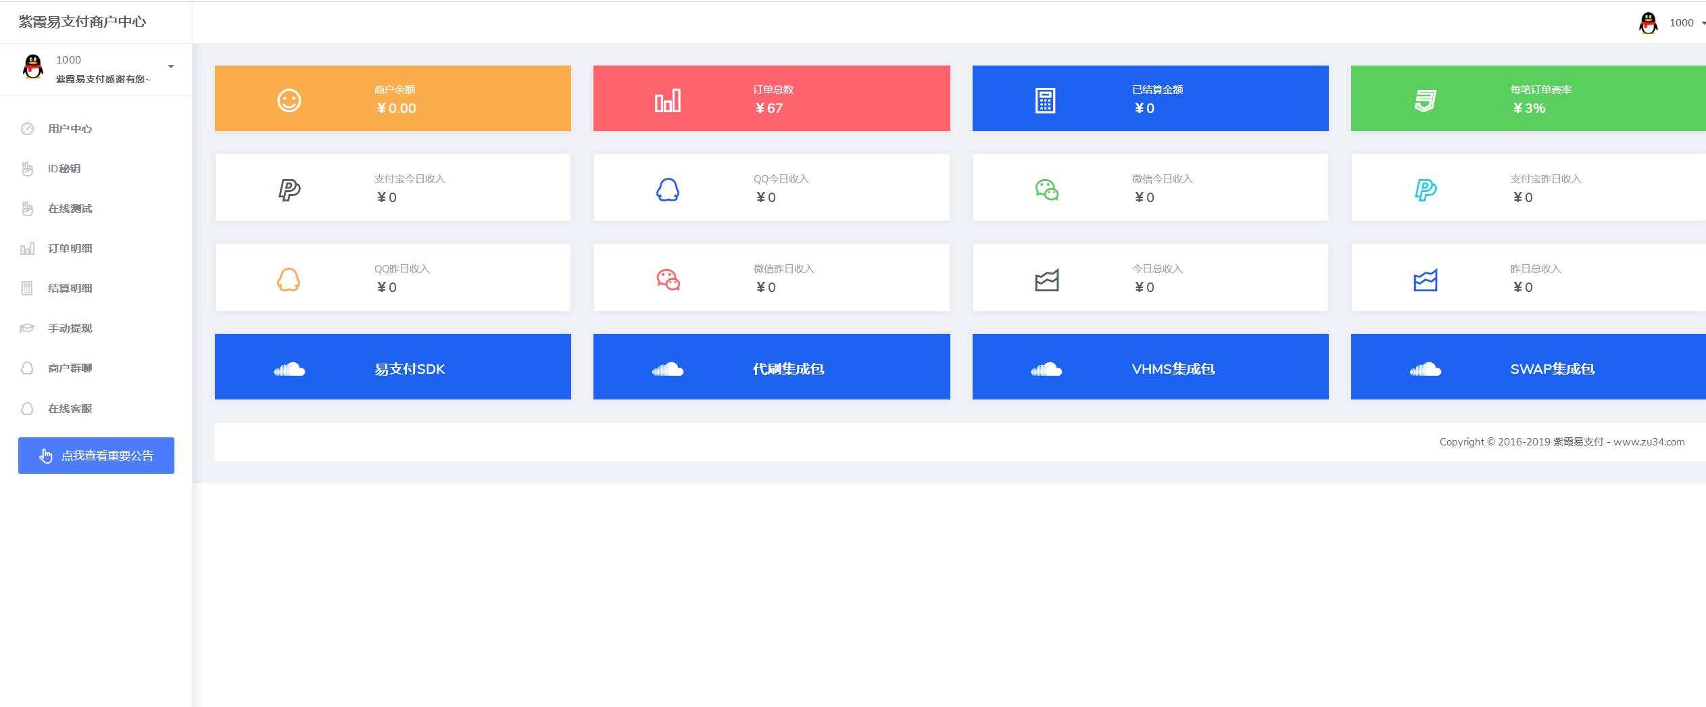1706x707 pixels.
Task: Open 用户中心 in the sidebar
Action: [x=70, y=129]
